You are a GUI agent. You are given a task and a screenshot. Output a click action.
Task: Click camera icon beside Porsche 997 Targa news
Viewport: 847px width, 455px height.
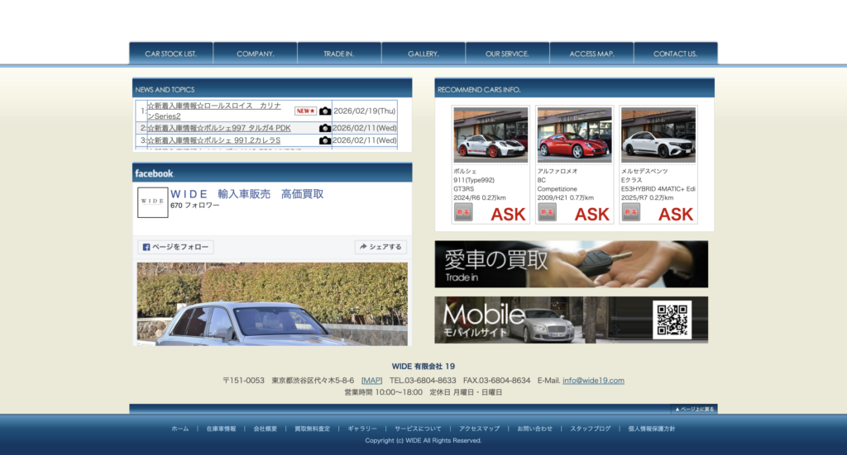click(325, 128)
